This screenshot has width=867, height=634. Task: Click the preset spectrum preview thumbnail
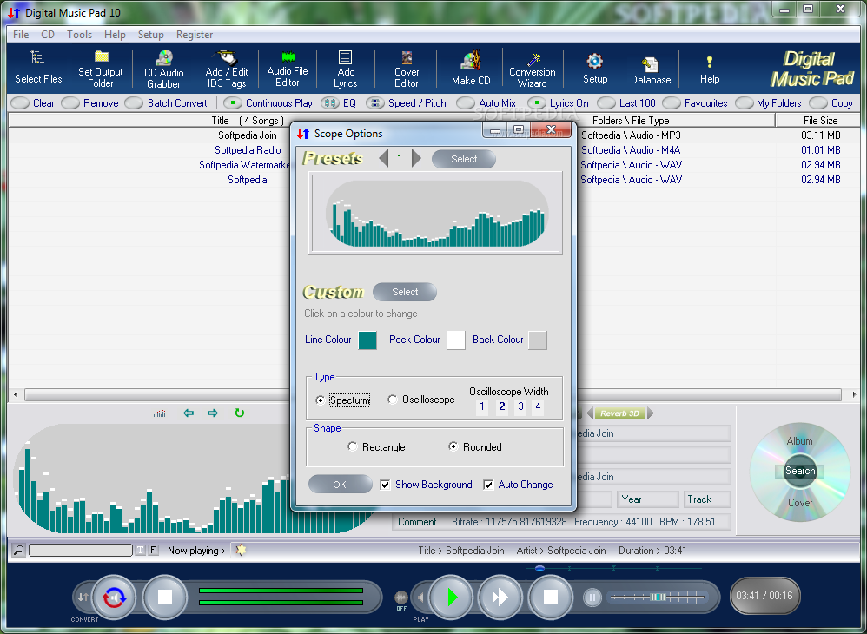click(436, 214)
